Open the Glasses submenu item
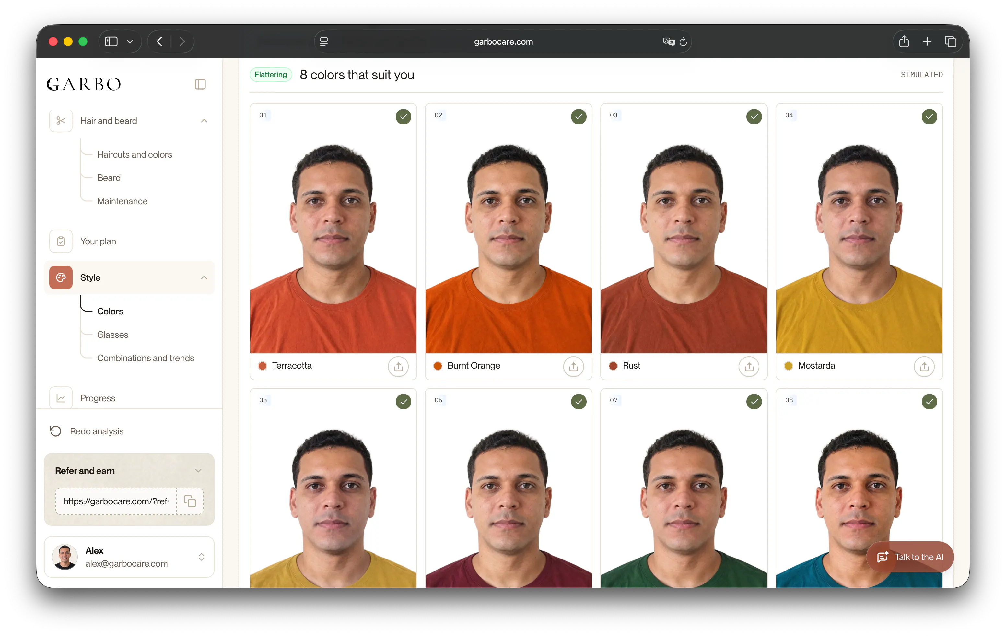The width and height of the screenshot is (1006, 636). point(112,335)
